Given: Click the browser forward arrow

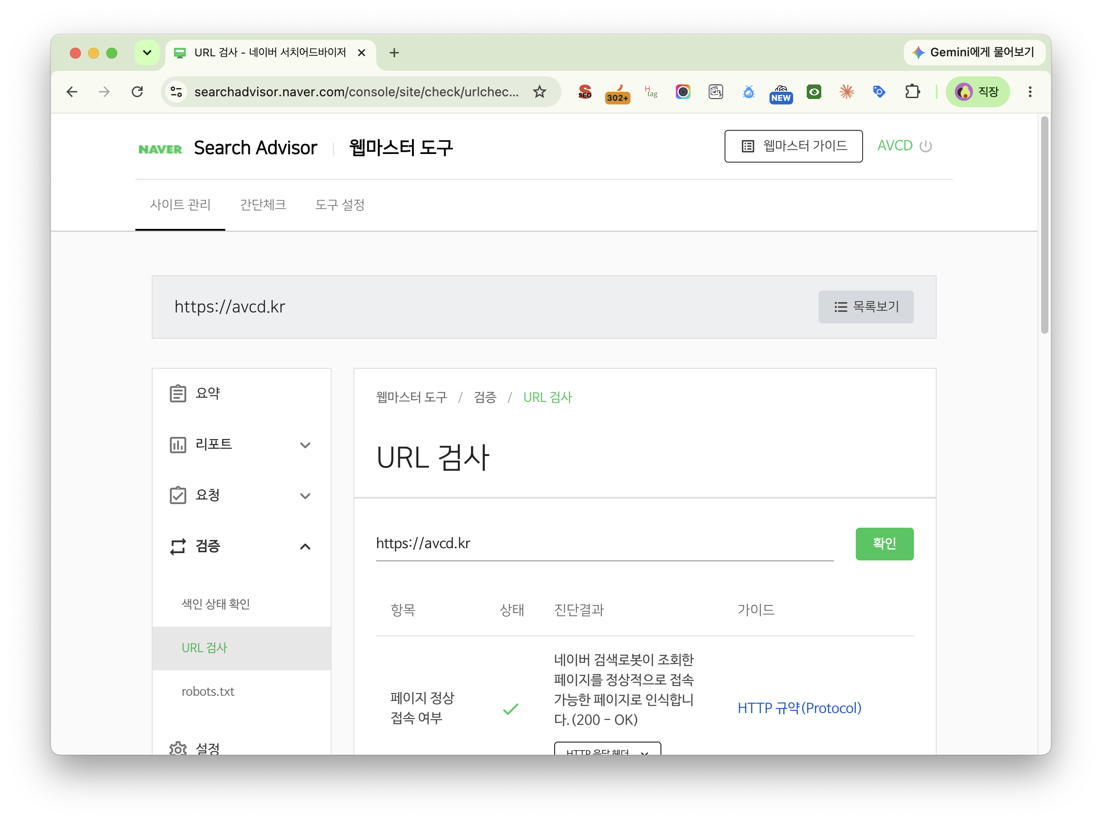Looking at the screenshot, I should click(104, 92).
